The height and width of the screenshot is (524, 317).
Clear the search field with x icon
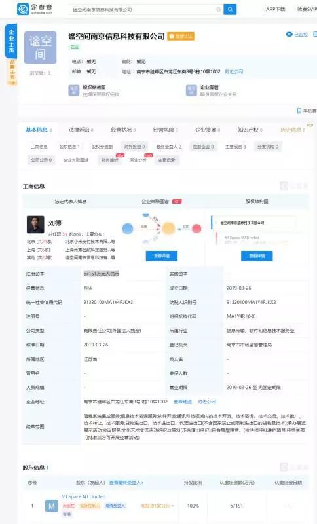pos(219,9)
